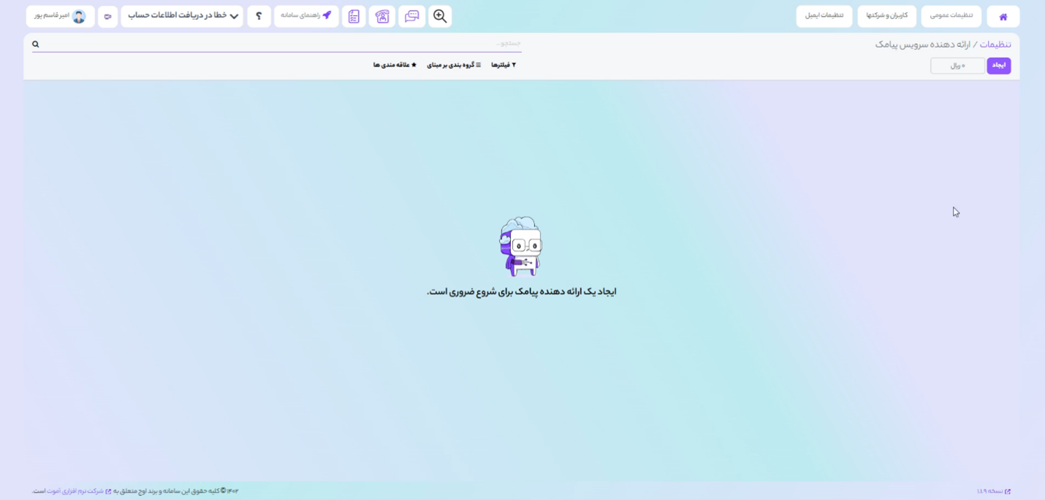Open the zoom magnifier icon in toolbar
This screenshot has height=500, width=1045.
click(440, 16)
